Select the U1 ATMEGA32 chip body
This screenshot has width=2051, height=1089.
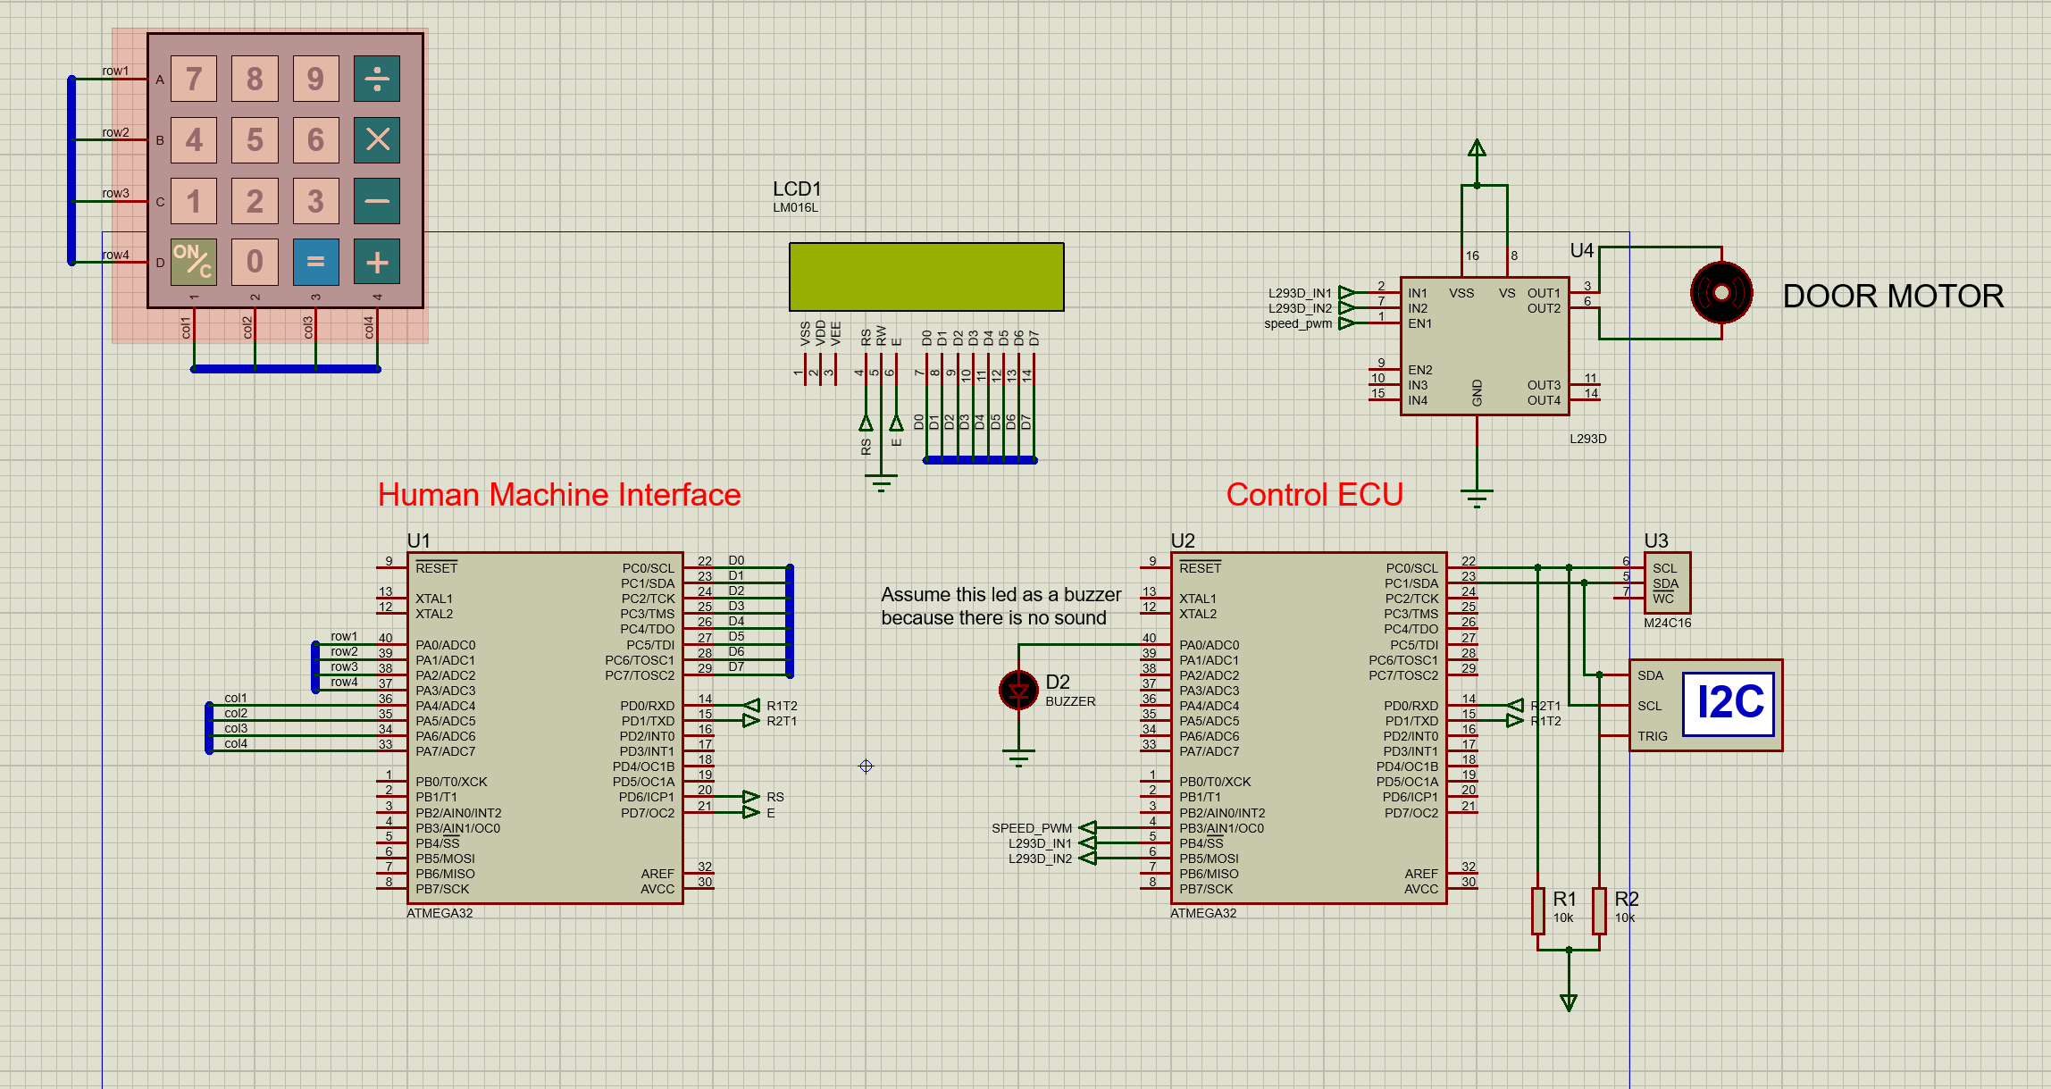pos(545,728)
